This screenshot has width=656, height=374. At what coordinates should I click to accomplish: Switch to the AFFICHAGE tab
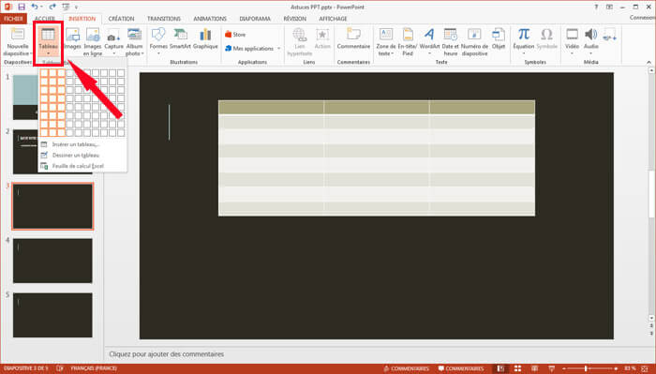(333, 19)
